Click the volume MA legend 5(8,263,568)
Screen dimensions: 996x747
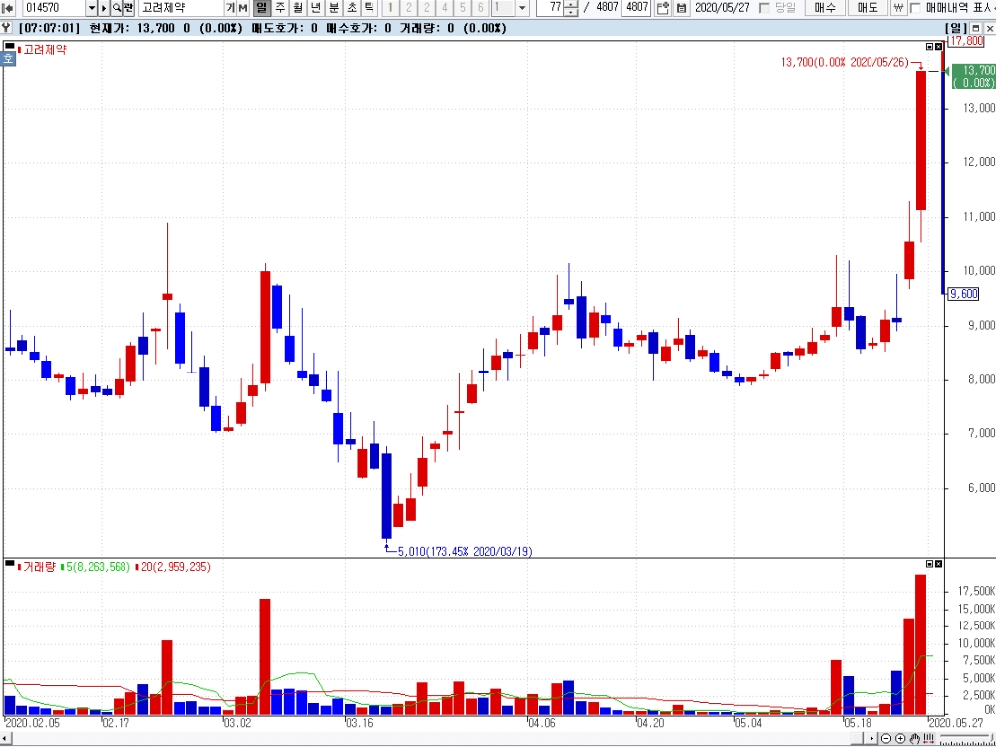point(99,566)
